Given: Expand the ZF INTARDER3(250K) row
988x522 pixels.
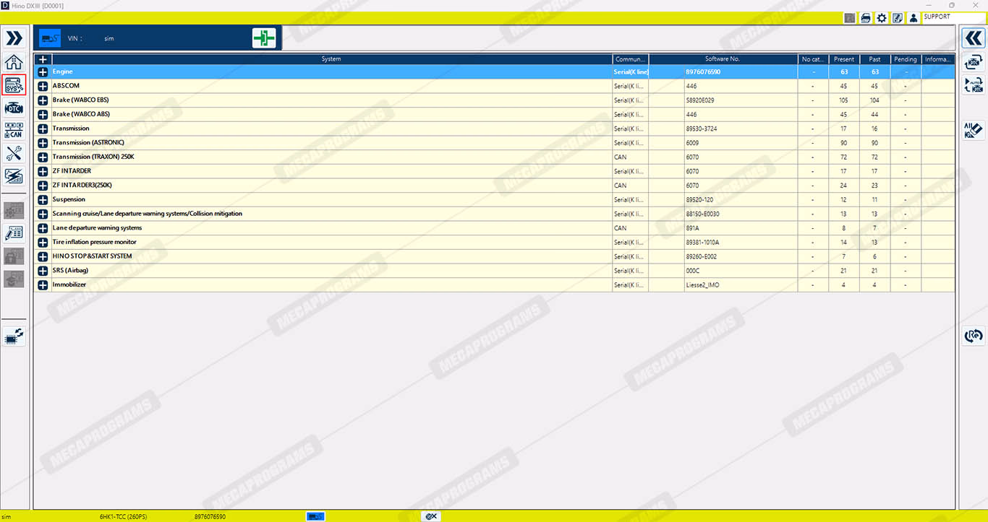Looking at the screenshot, I should point(43,186).
